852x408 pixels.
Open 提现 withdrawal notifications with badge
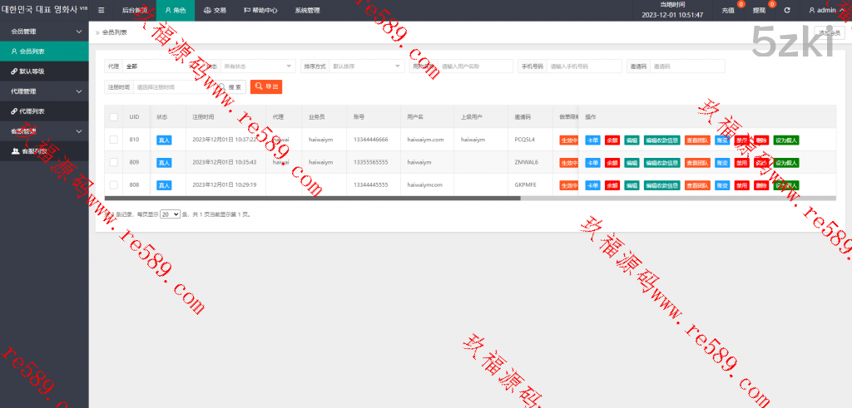pyautogui.click(x=760, y=11)
